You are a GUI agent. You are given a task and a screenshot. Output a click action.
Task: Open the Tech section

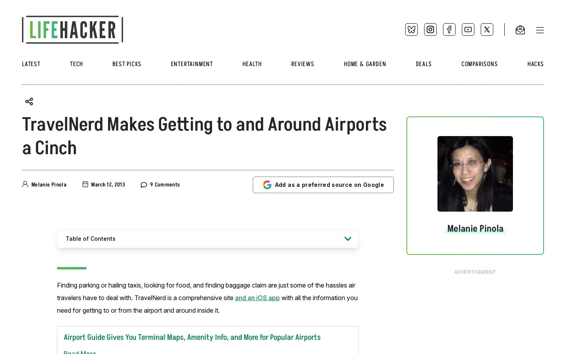pos(76,64)
